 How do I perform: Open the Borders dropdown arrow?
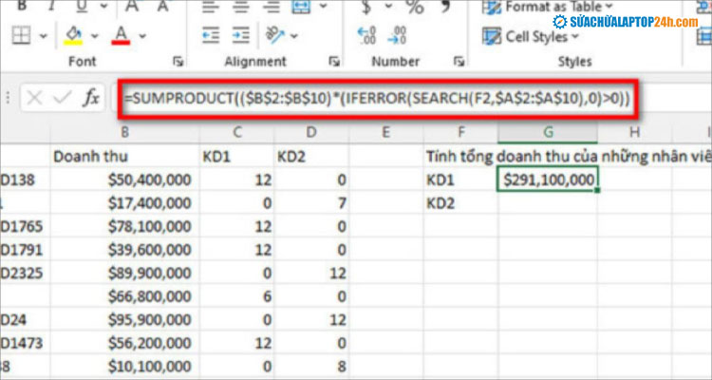tap(43, 35)
